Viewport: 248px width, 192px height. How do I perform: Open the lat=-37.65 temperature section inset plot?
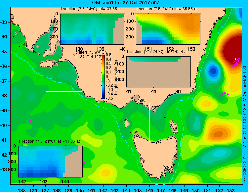92,29
